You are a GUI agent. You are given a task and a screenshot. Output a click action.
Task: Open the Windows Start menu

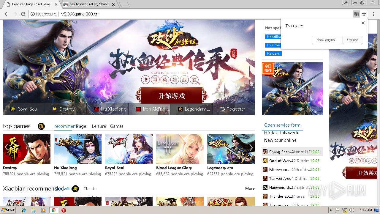tap(8, 210)
